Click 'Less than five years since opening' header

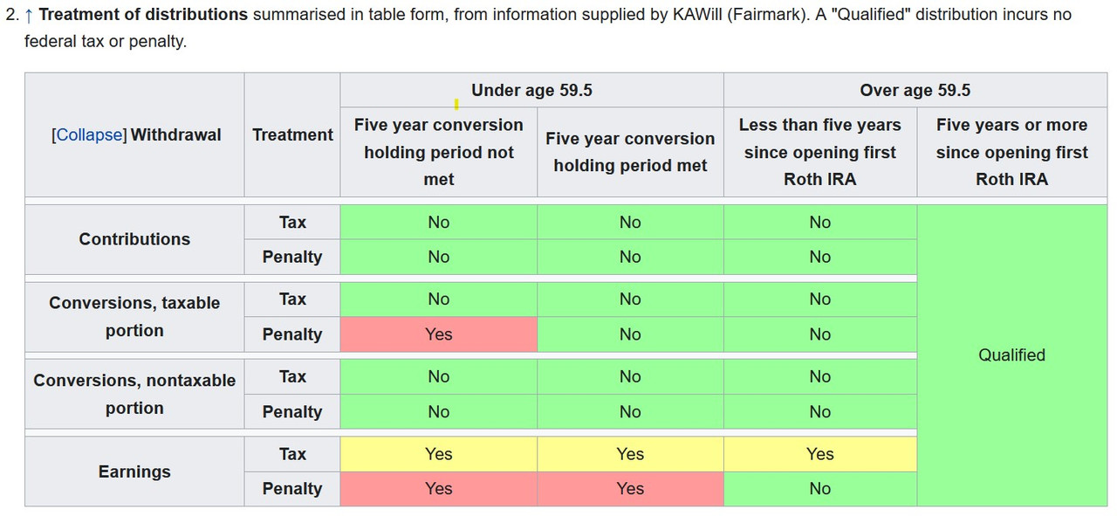click(x=820, y=152)
